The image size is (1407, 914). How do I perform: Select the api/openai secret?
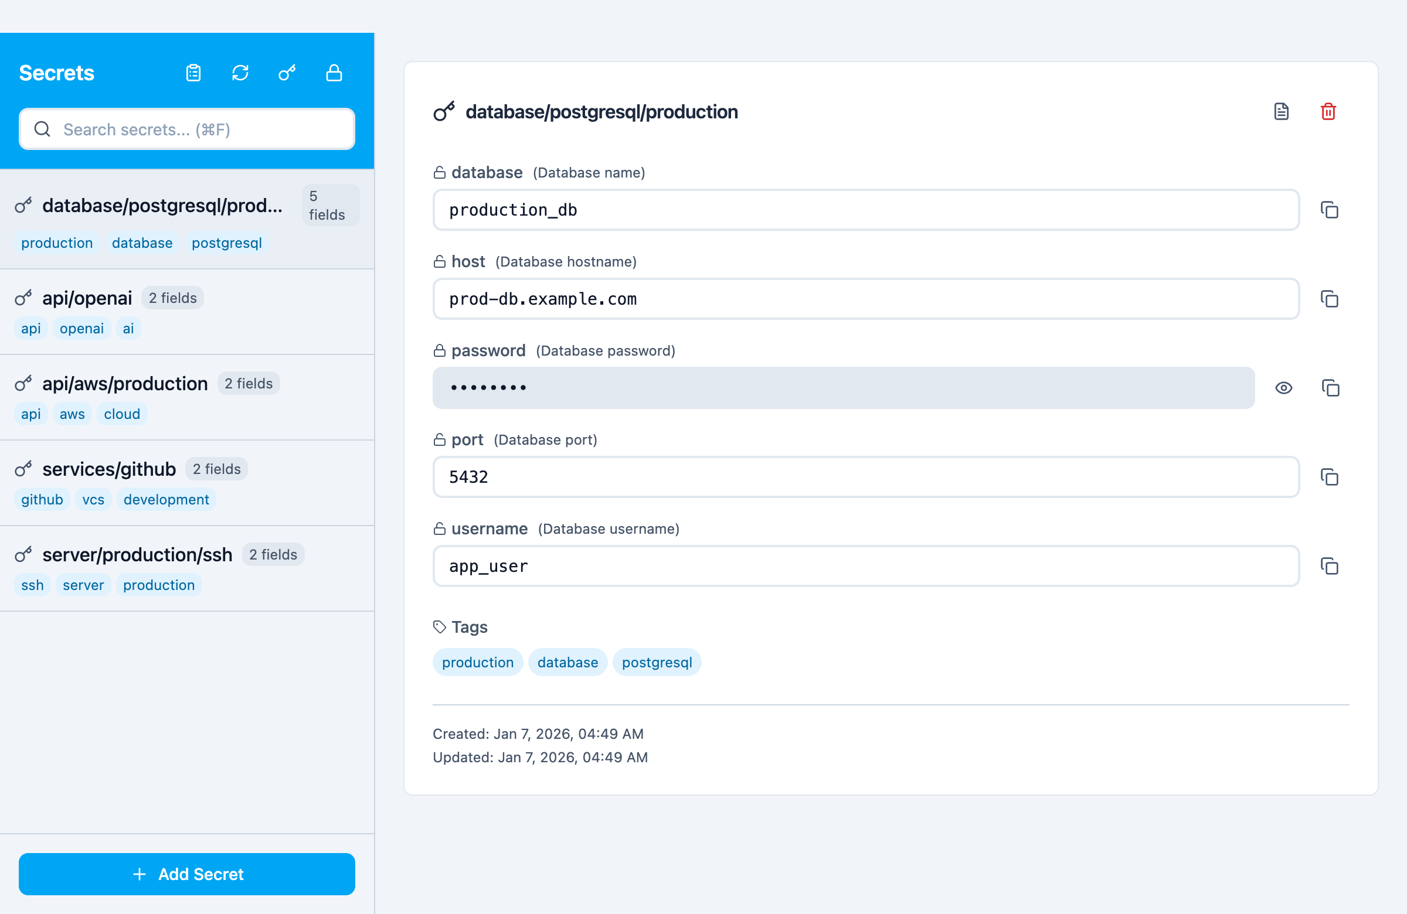tap(87, 298)
